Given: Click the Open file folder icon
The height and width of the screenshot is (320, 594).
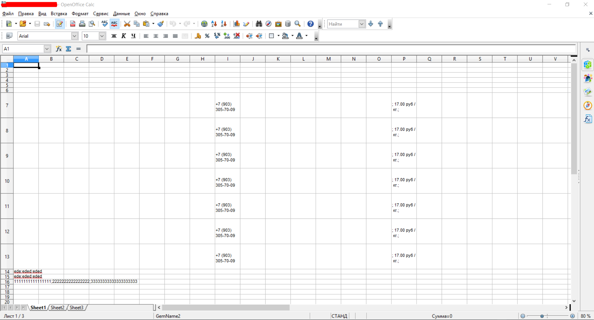Looking at the screenshot, I should point(23,24).
